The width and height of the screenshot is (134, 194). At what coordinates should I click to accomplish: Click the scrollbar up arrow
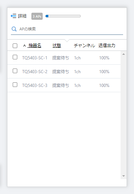click(x=123, y=54)
